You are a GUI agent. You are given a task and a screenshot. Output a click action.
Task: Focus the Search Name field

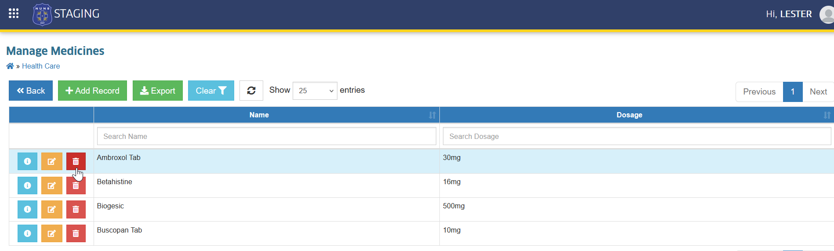click(267, 136)
